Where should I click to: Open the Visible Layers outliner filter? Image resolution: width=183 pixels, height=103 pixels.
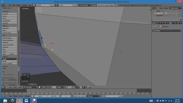(176, 8)
